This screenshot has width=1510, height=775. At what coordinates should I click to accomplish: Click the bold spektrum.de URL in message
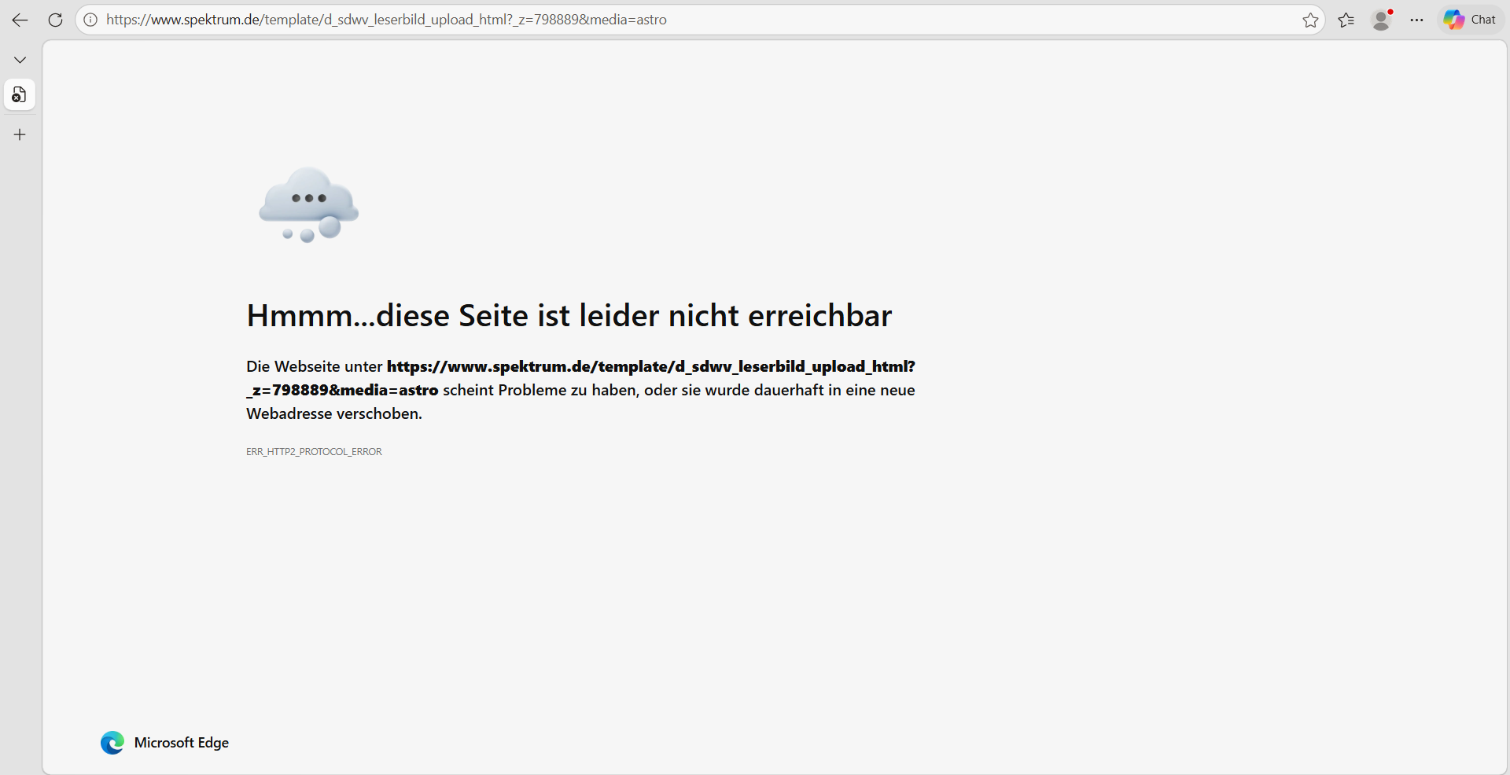pyautogui.click(x=580, y=378)
